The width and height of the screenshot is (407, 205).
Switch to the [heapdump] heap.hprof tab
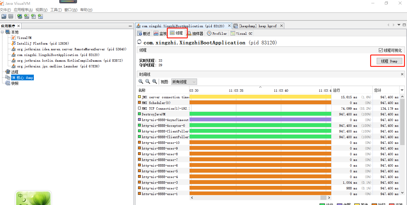(x=258, y=26)
